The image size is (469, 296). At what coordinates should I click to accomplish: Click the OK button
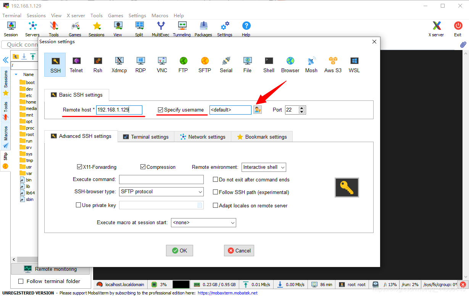click(x=179, y=251)
